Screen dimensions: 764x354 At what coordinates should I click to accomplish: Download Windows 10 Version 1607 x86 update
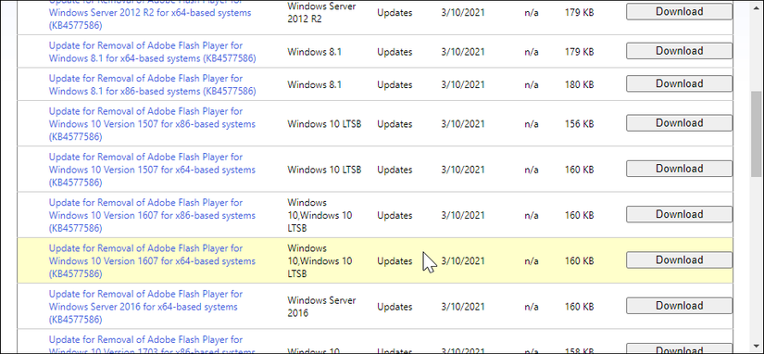[679, 215]
